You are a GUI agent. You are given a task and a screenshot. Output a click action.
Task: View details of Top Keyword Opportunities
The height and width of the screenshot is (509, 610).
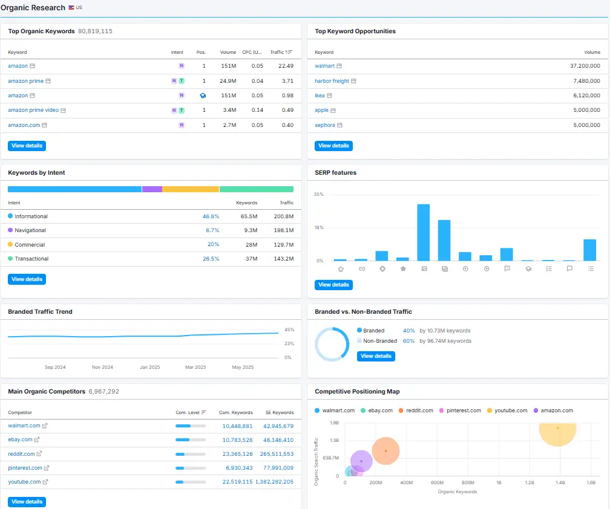click(333, 146)
